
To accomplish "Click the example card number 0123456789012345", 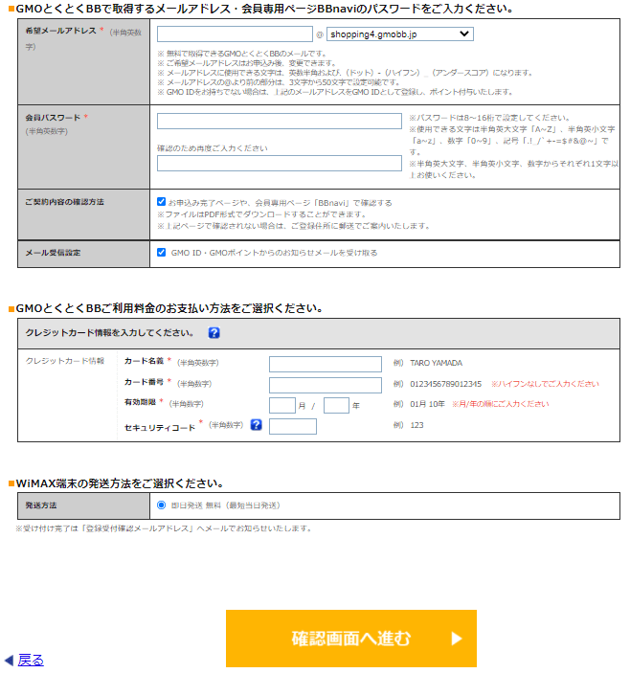I will [445, 384].
